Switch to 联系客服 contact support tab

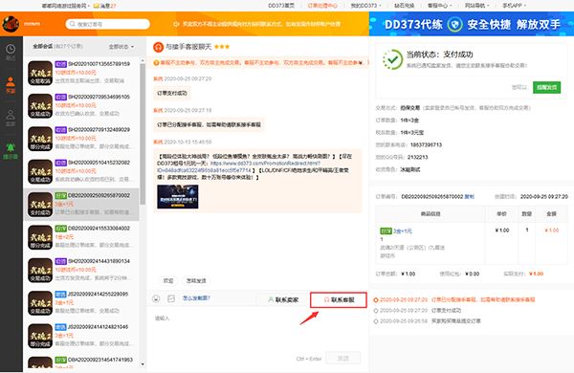(339, 299)
